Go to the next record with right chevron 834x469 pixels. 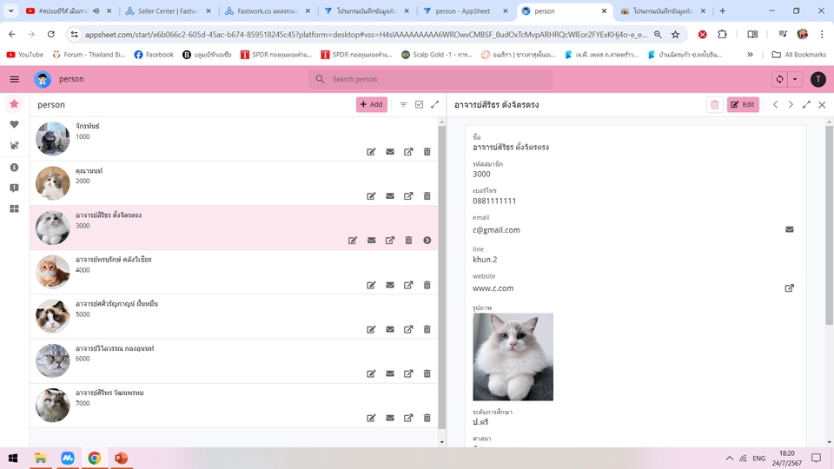[791, 105]
